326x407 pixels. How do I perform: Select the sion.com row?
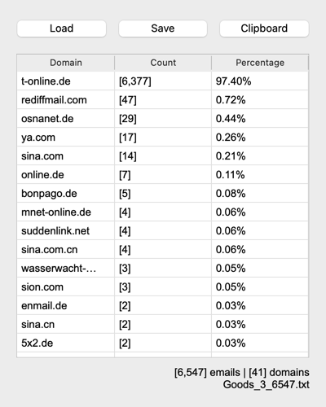[163, 287]
